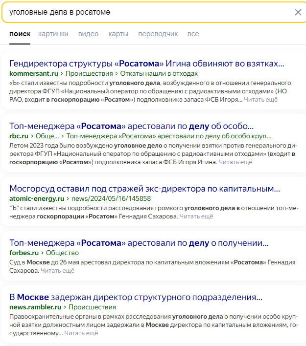This screenshot has height=346, width=306.
Task: Visit kommersant.ru domain link
Action: [x=34, y=73]
